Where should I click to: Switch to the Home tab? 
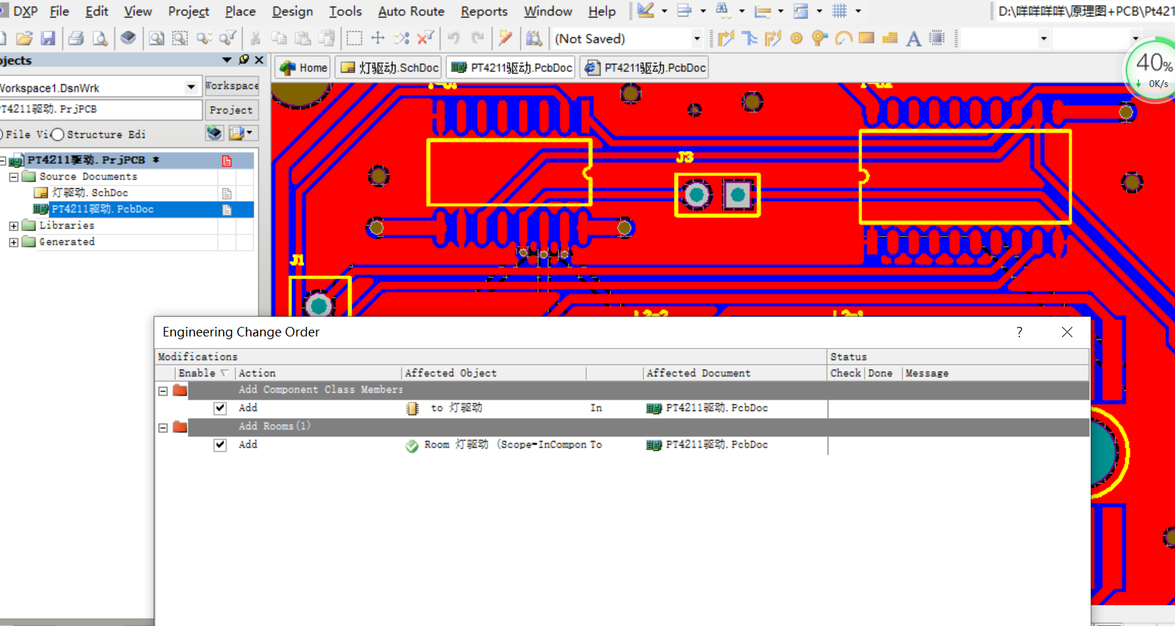pos(303,67)
